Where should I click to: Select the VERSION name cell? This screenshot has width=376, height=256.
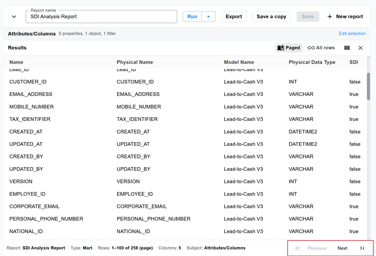click(21, 182)
